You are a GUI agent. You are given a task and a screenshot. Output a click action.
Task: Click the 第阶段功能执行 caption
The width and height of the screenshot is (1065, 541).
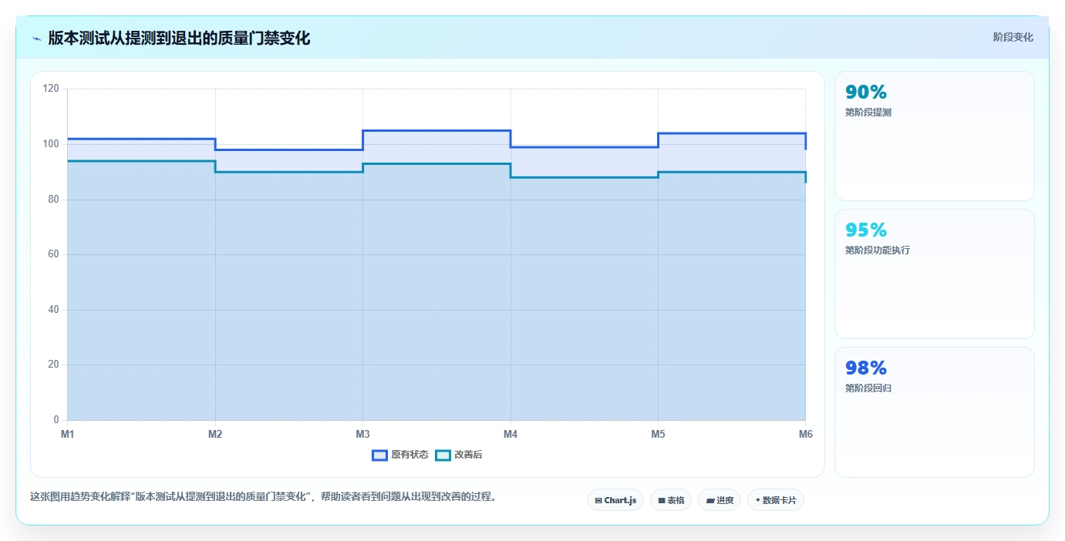coord(878,250)
